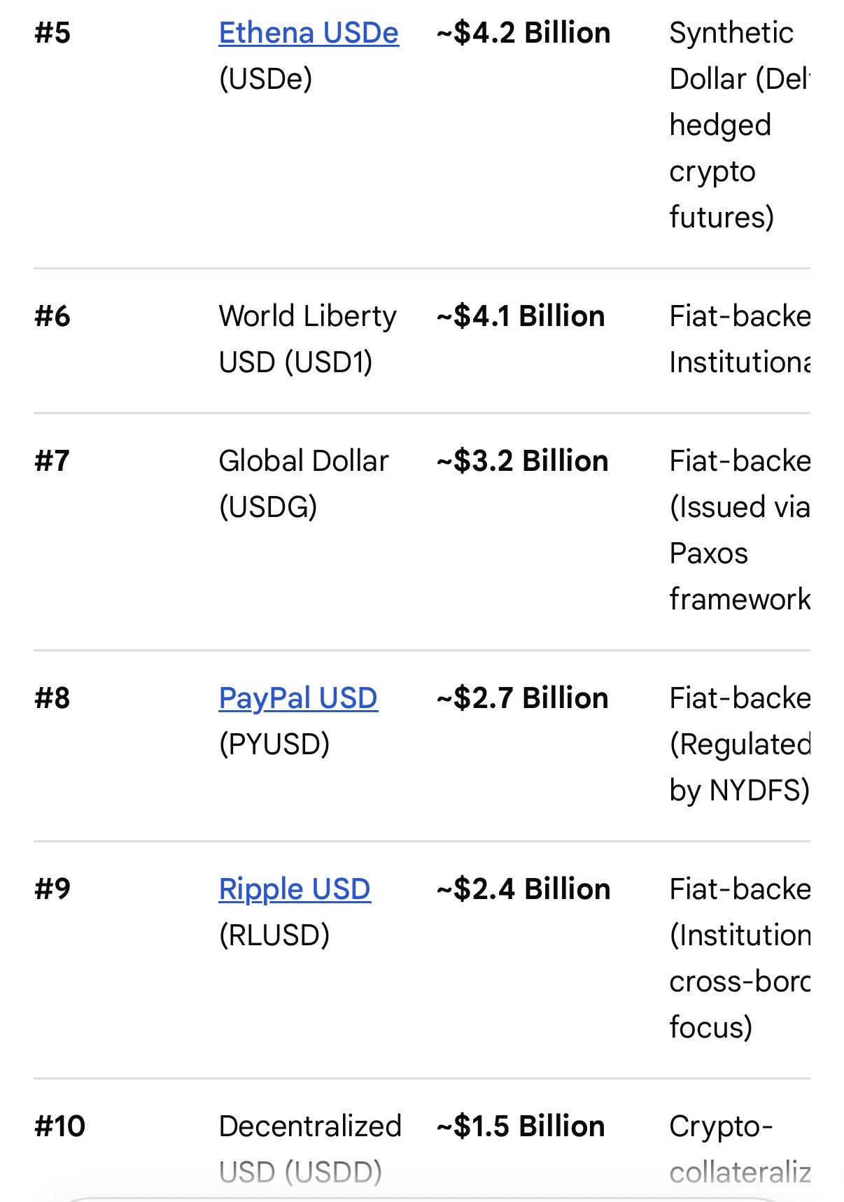Click the Decentralized USD (USDD) name
This screenshot has height=1202, width=844.
click(x=310, y=1149)
